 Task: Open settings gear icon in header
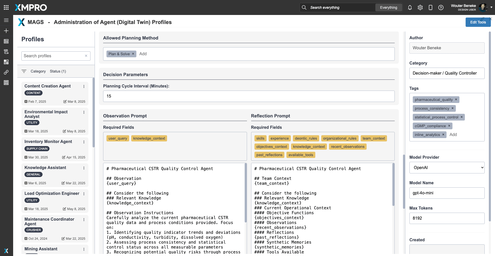(x=420, y=7)
